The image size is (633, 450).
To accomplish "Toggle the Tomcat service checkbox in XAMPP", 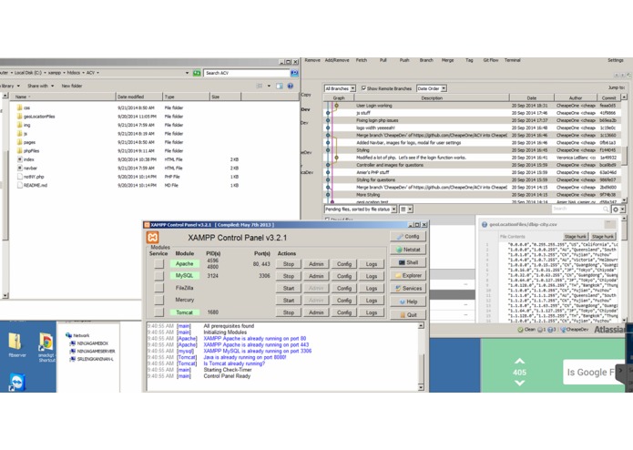I will [x=159, y=312].
